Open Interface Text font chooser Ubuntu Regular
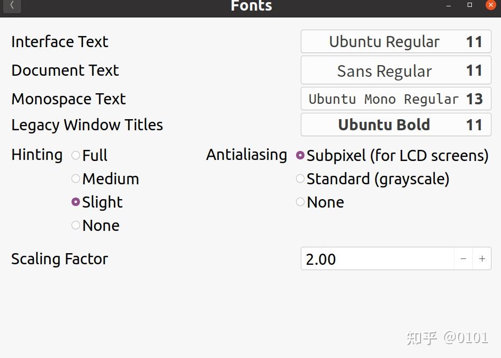The image size is (501, 358). point(396,42)
